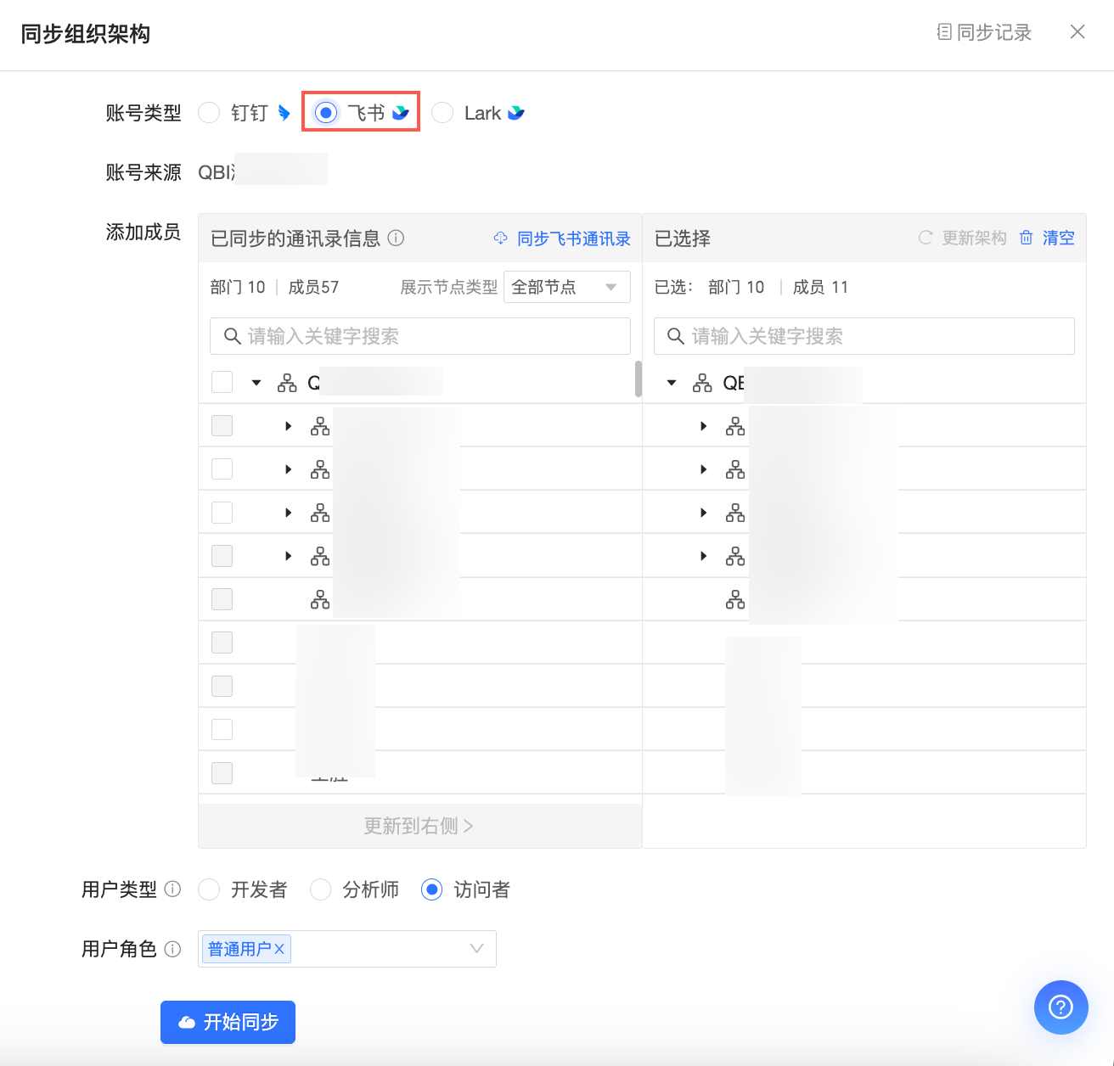The image size is (1114, 1066).
Task: Expand the fourth department in left tree
Action: pyautogui.click(x=289, y=556)
